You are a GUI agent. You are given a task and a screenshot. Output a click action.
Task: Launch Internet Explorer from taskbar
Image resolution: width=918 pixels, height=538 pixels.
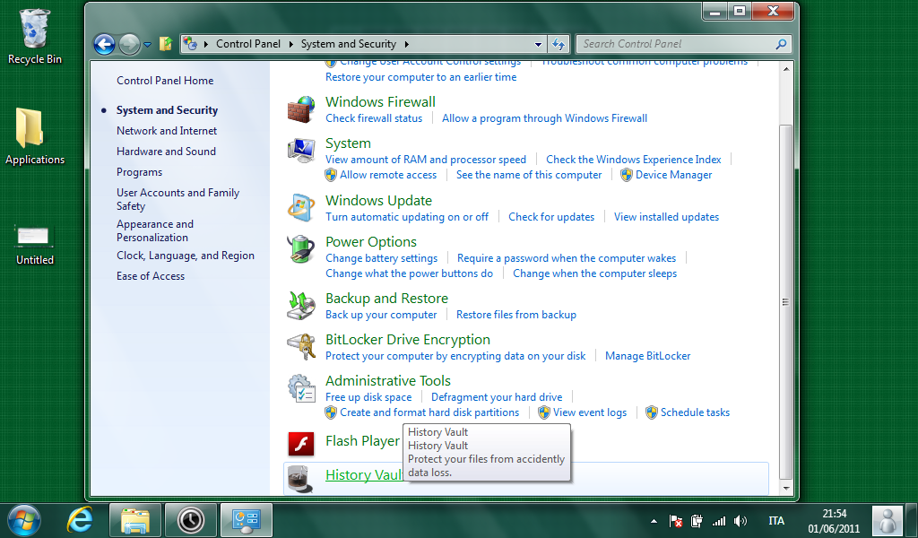(80, 520)
